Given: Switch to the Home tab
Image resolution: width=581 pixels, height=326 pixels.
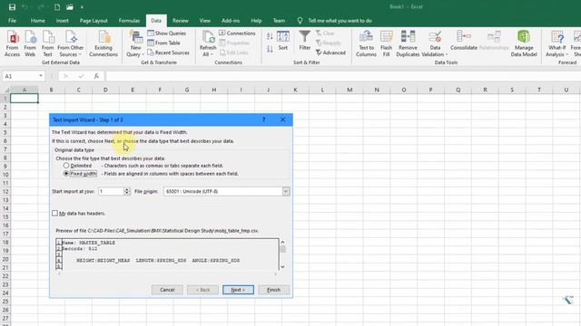Looking at the screenshot, I should click(x=38, y=21).
